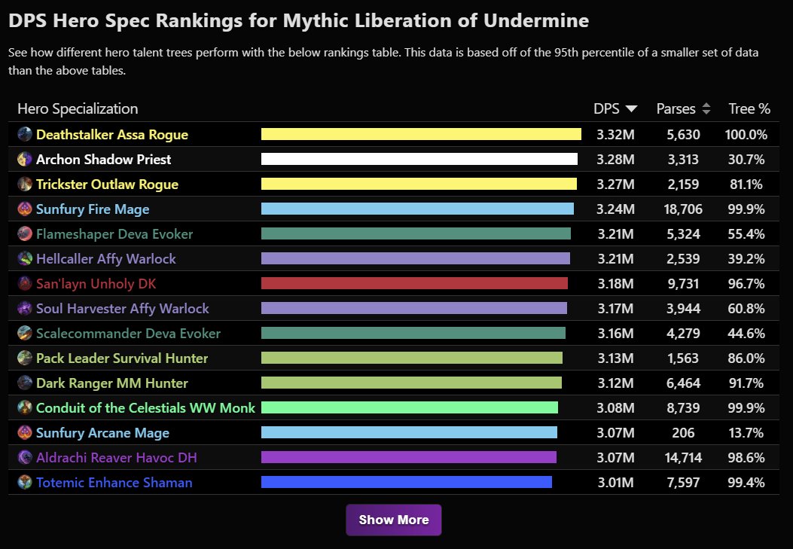Click the Flameshaper Deva Evoker icon
The height and width of the screenshot is (549, 793).
[22, 233]
